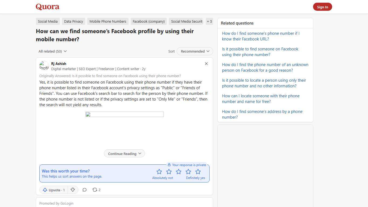
Task: Click the lock icon beside response privacy notice
Action: click(169, 165)
